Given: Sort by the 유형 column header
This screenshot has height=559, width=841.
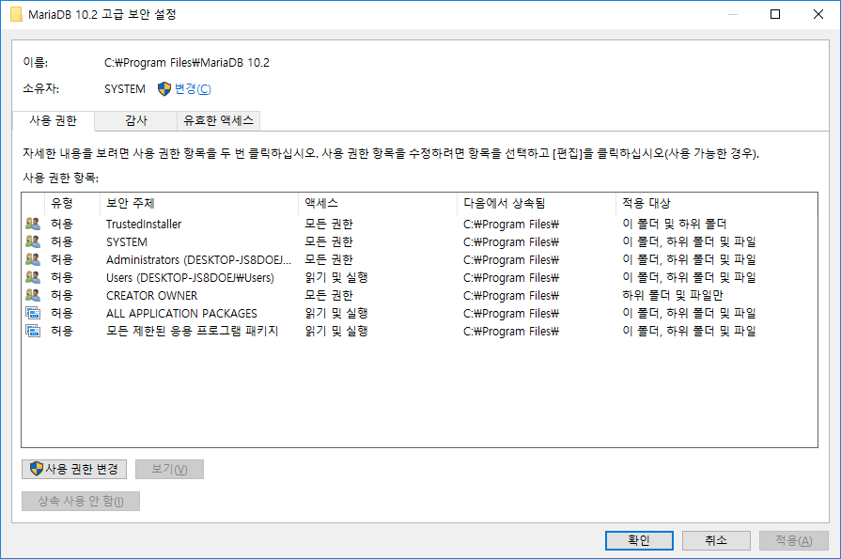Looking at the screenshot, I should click(x=71, y=203).
